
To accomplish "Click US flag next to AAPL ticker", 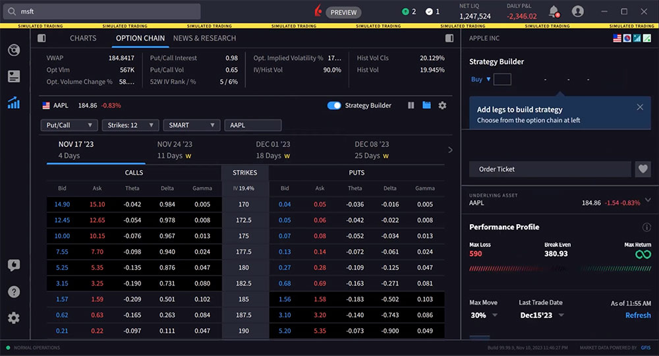I will (x=46, y=105).
